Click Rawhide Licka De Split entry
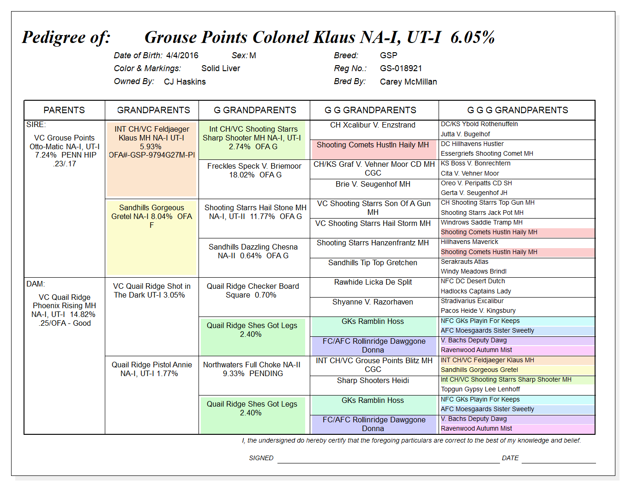626x487 pixels. click(x=373, y=282)
